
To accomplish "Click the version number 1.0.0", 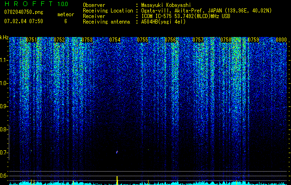I will point(62,4).
